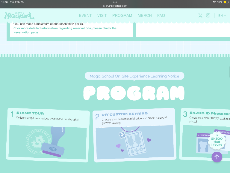The height and width of the screenshot is (173, 230).
Task: Click the large PROGRAM title
Action: tap(134, 93)
